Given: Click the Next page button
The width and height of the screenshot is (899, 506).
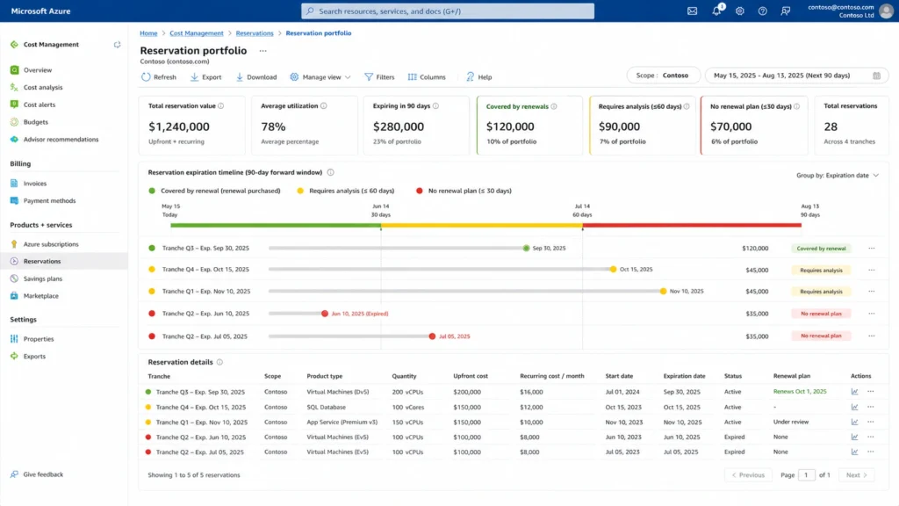Looking at the screenshot, I should (857, 475).
